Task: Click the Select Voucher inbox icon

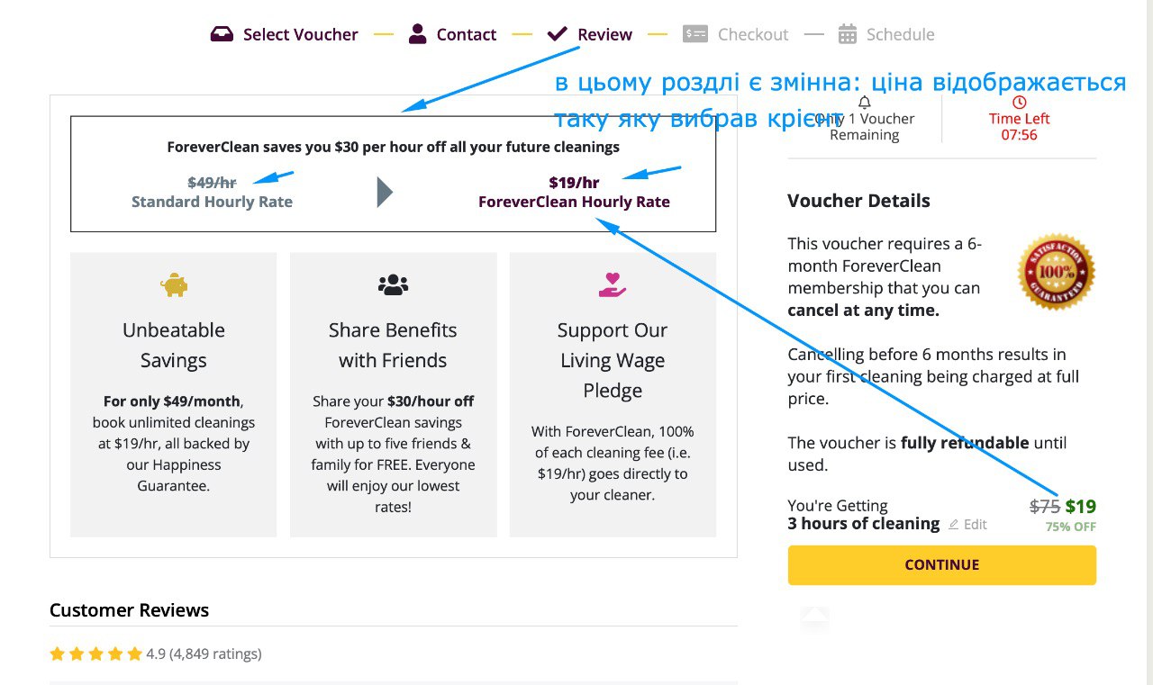Action: coord(222,34)
